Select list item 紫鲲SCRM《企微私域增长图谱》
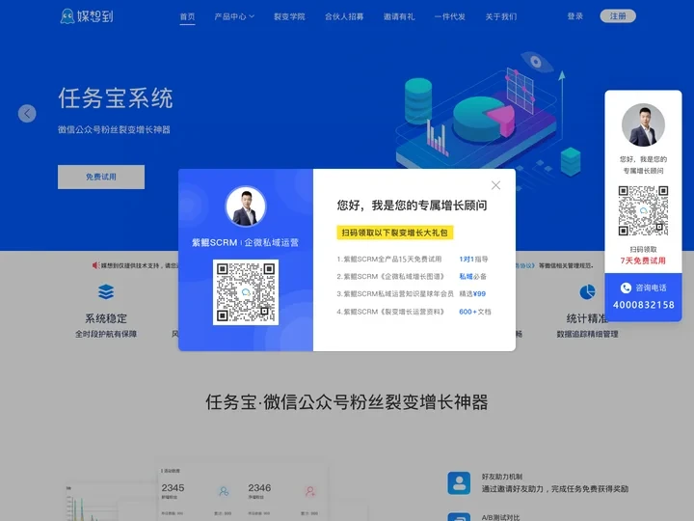694x521 pixels. click(390, 277)
